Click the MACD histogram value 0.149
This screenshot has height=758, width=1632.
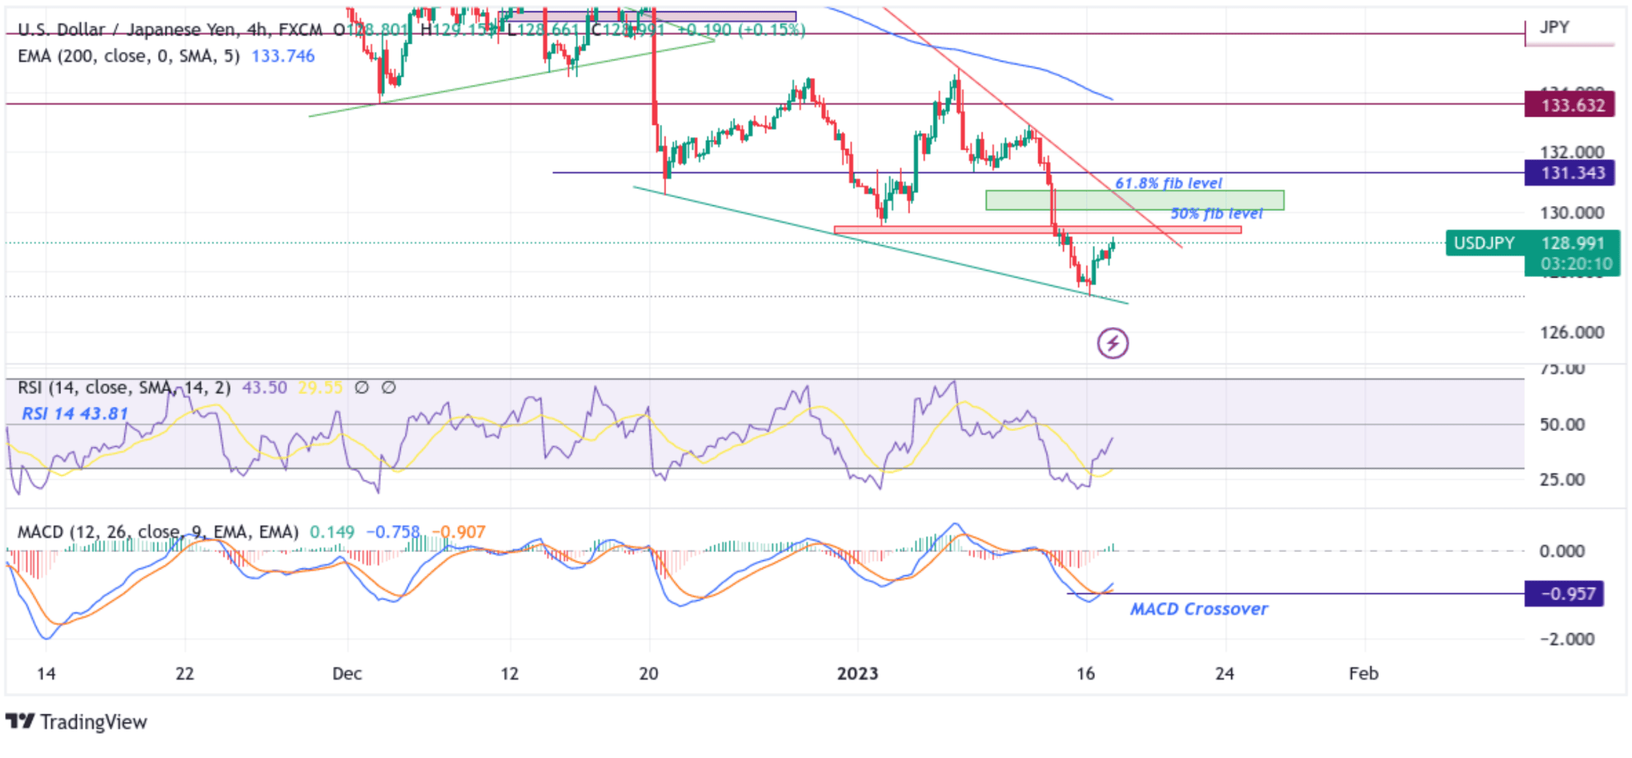tap(332, 531)
